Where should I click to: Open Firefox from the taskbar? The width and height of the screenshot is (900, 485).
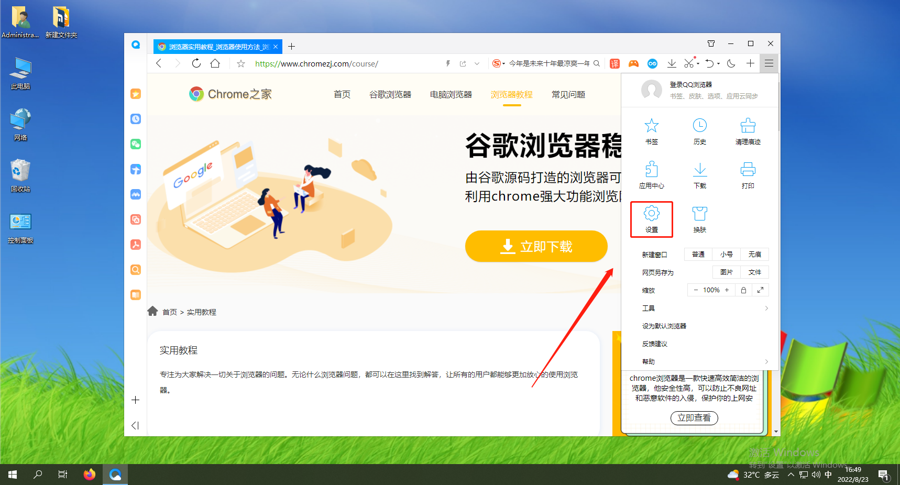(x=90, y=475)
